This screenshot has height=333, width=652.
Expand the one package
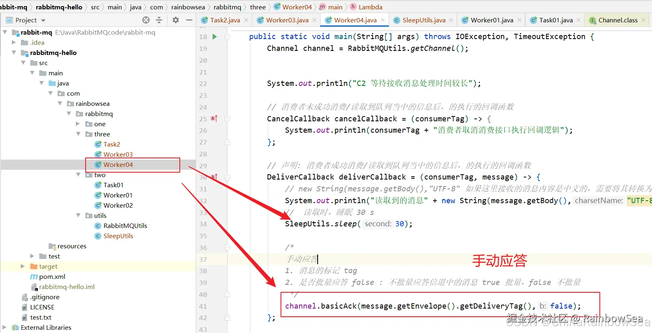(78, 124)
